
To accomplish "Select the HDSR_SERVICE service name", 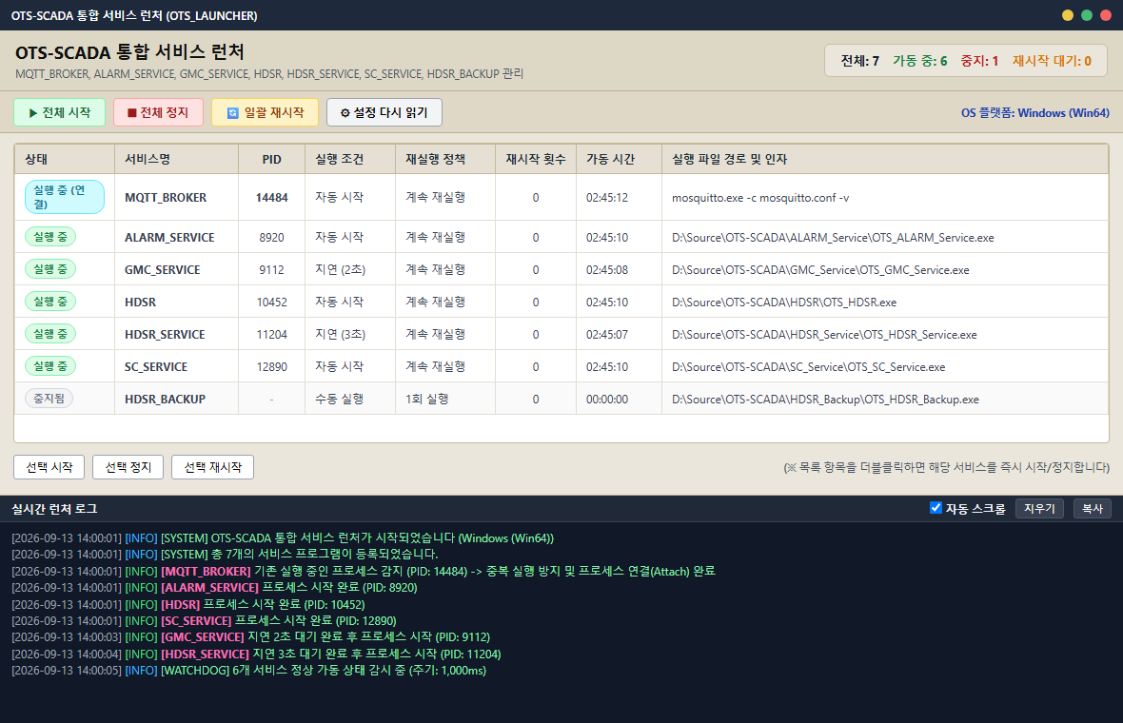I will 165,334.
